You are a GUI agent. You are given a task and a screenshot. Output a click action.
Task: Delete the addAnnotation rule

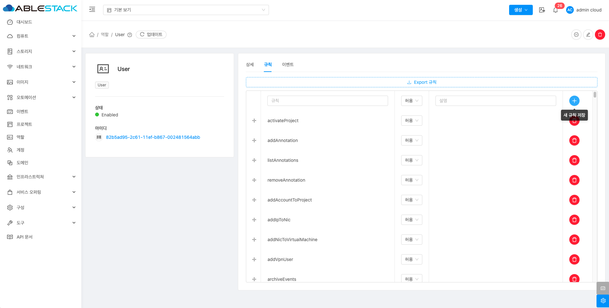click(x=574, y=140)
